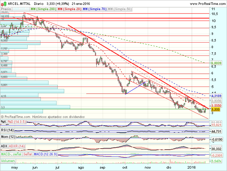Screen dimensions: 227x171
Task: Click the yellow current price tag 3,333
Action: click(215, 109)
